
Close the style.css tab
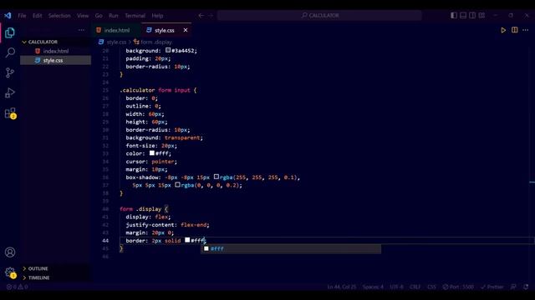[x=186, y=30]
